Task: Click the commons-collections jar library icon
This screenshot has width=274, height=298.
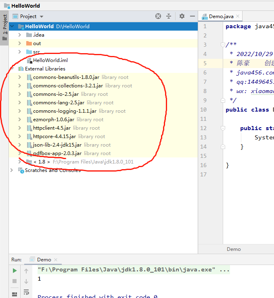Action: [x=29, y=86]
